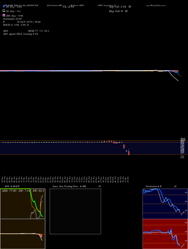Click the MACD values line

coord(16,25)
